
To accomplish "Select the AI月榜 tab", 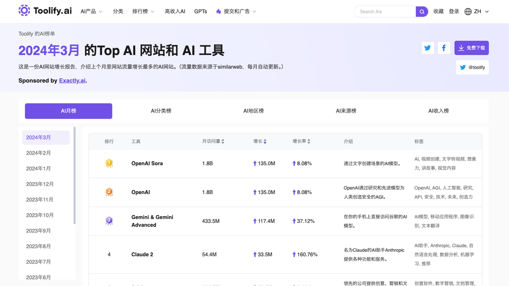I will coord(69,111).
